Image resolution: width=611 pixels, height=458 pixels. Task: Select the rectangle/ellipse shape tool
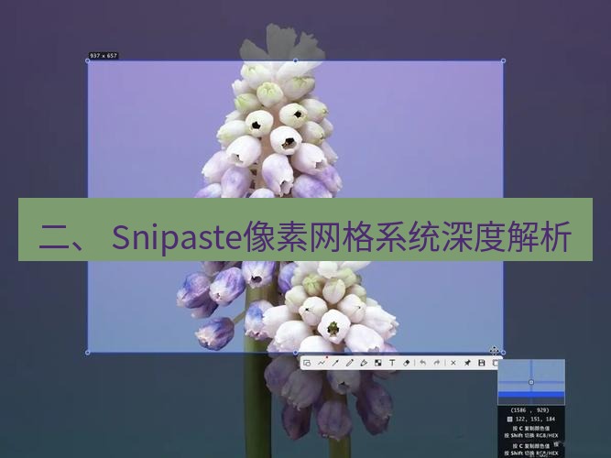307,363
